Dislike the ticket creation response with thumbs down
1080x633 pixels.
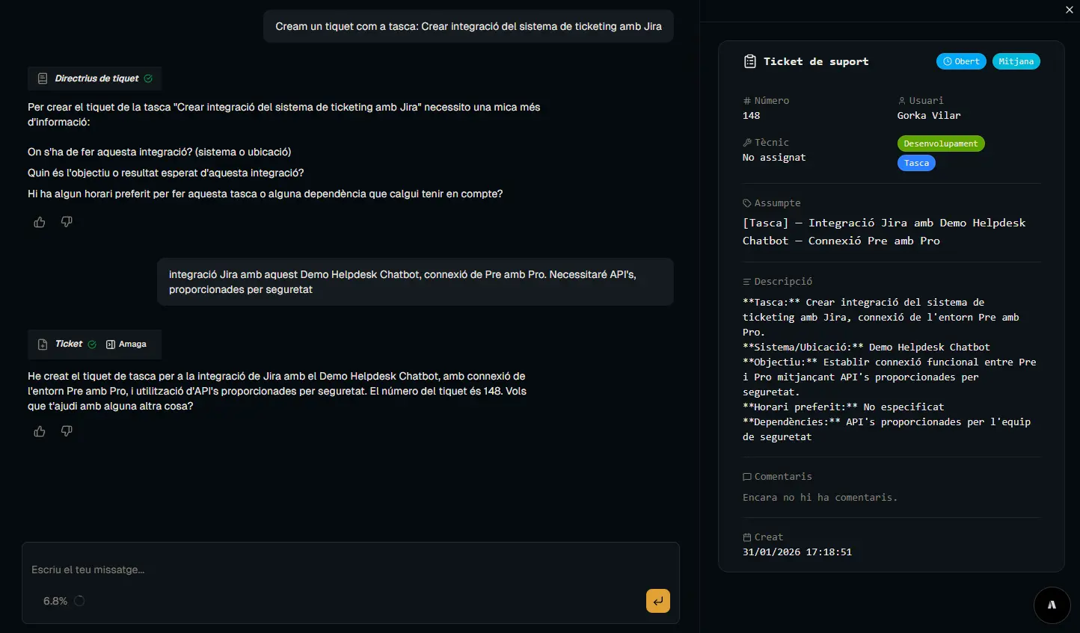tap(67, 431)
